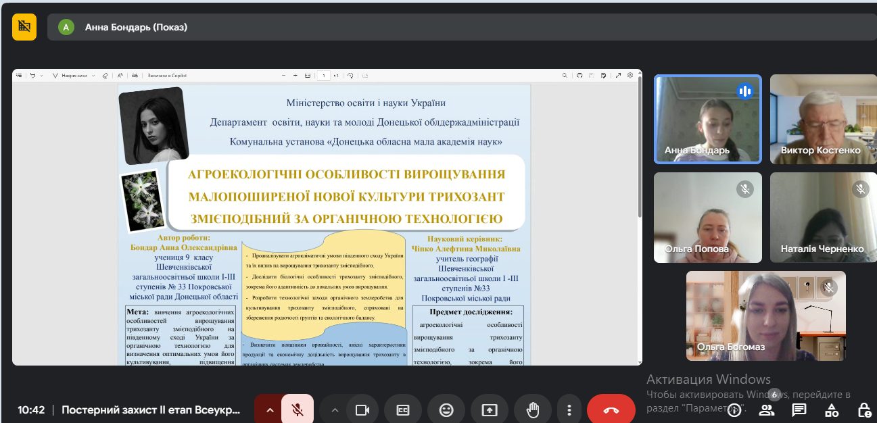The height and width of the screenshot is (423, 877).
Task: Select Анна Бондарь video tile
Action: [708, 119]
